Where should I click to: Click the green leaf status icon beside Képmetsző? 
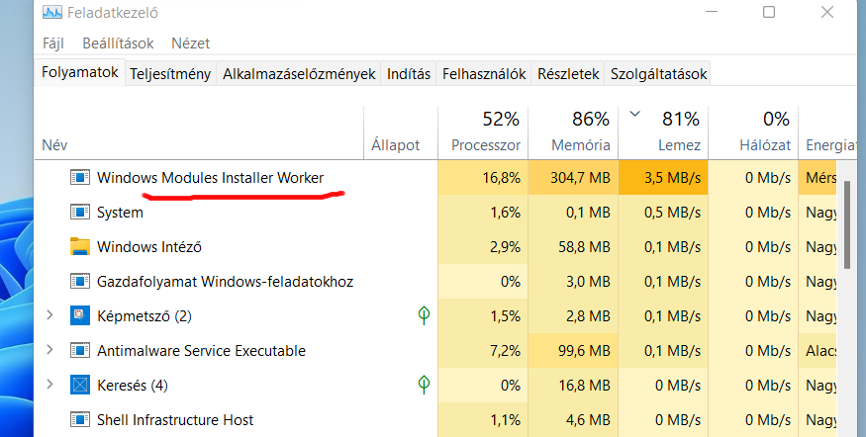[424, 315]
